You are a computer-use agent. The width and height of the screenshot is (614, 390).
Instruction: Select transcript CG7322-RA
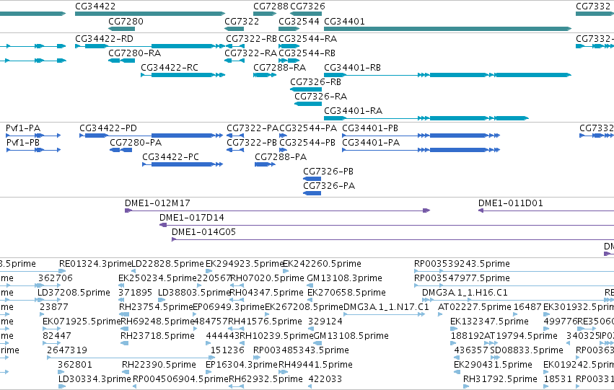[x=250, y=53]
